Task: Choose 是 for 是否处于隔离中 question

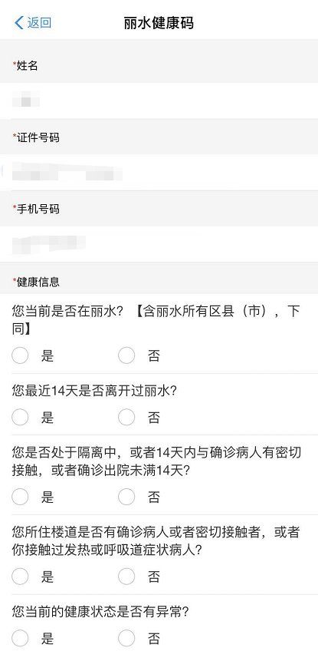Action: pos(20,497)
